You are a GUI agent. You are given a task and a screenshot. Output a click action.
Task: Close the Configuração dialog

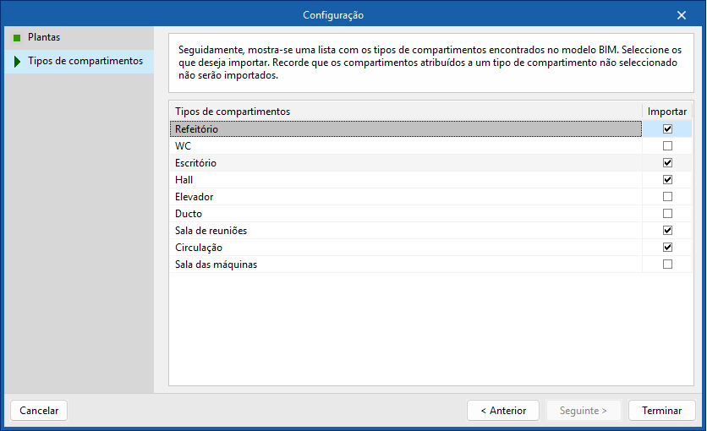click(682, 15)
